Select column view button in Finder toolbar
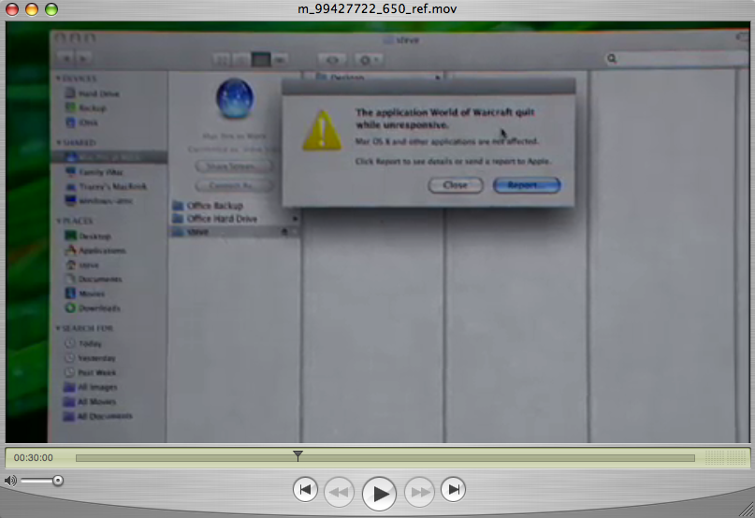755x518 pixels. point(261,60)
